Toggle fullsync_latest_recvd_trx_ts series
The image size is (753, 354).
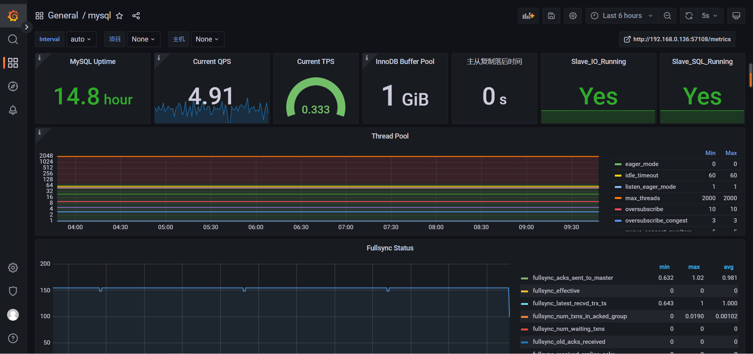(569, 303)
